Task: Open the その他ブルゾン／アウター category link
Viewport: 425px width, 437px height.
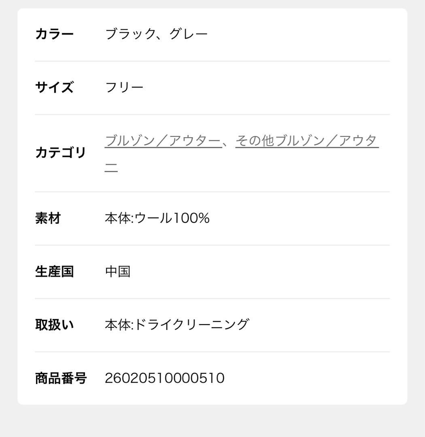Action: coord(306,141)
